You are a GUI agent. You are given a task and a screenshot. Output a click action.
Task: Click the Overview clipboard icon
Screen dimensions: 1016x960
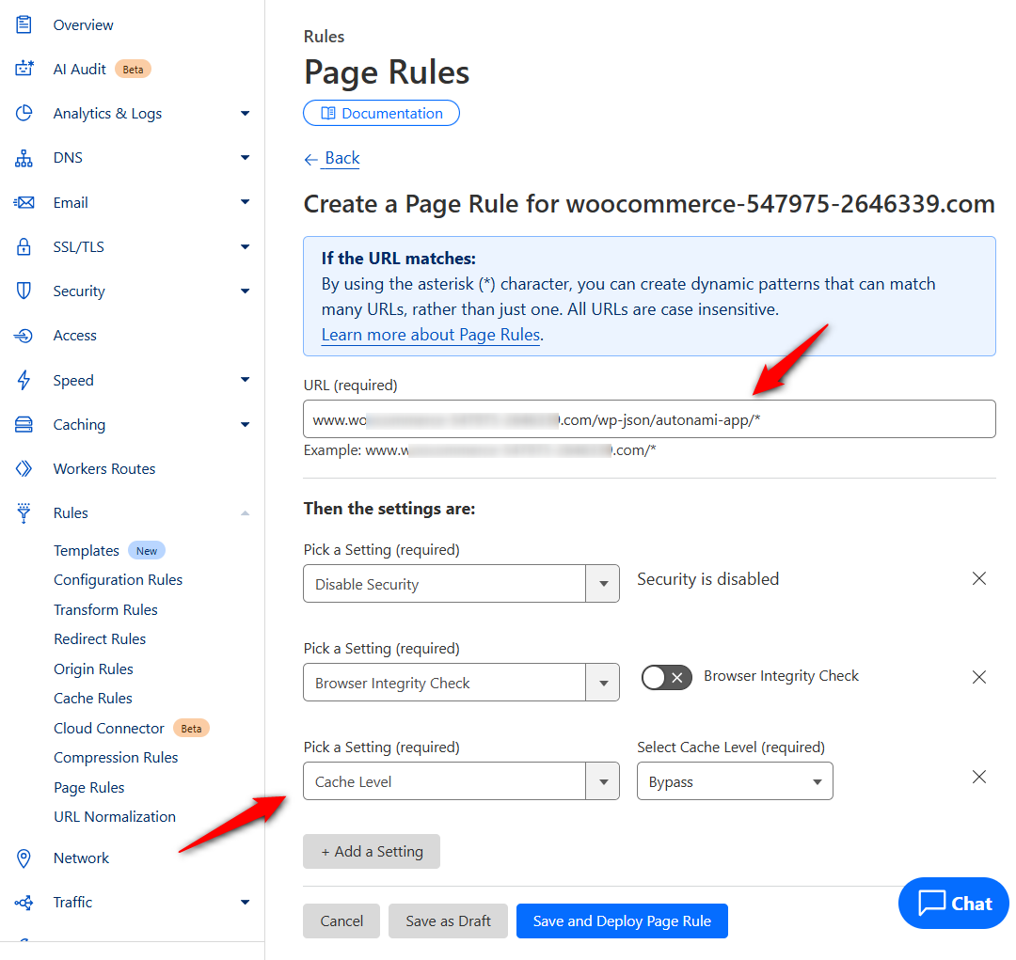tap(24, 24)
